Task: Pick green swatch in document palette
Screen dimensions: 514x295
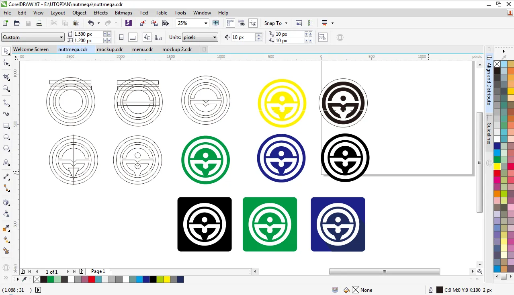Action: pyautogui.click(x=51, y=279)
